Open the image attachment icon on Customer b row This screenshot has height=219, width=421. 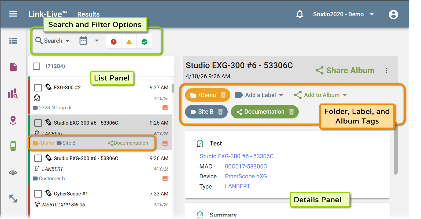pyautogui.click(x=165, y=178)
